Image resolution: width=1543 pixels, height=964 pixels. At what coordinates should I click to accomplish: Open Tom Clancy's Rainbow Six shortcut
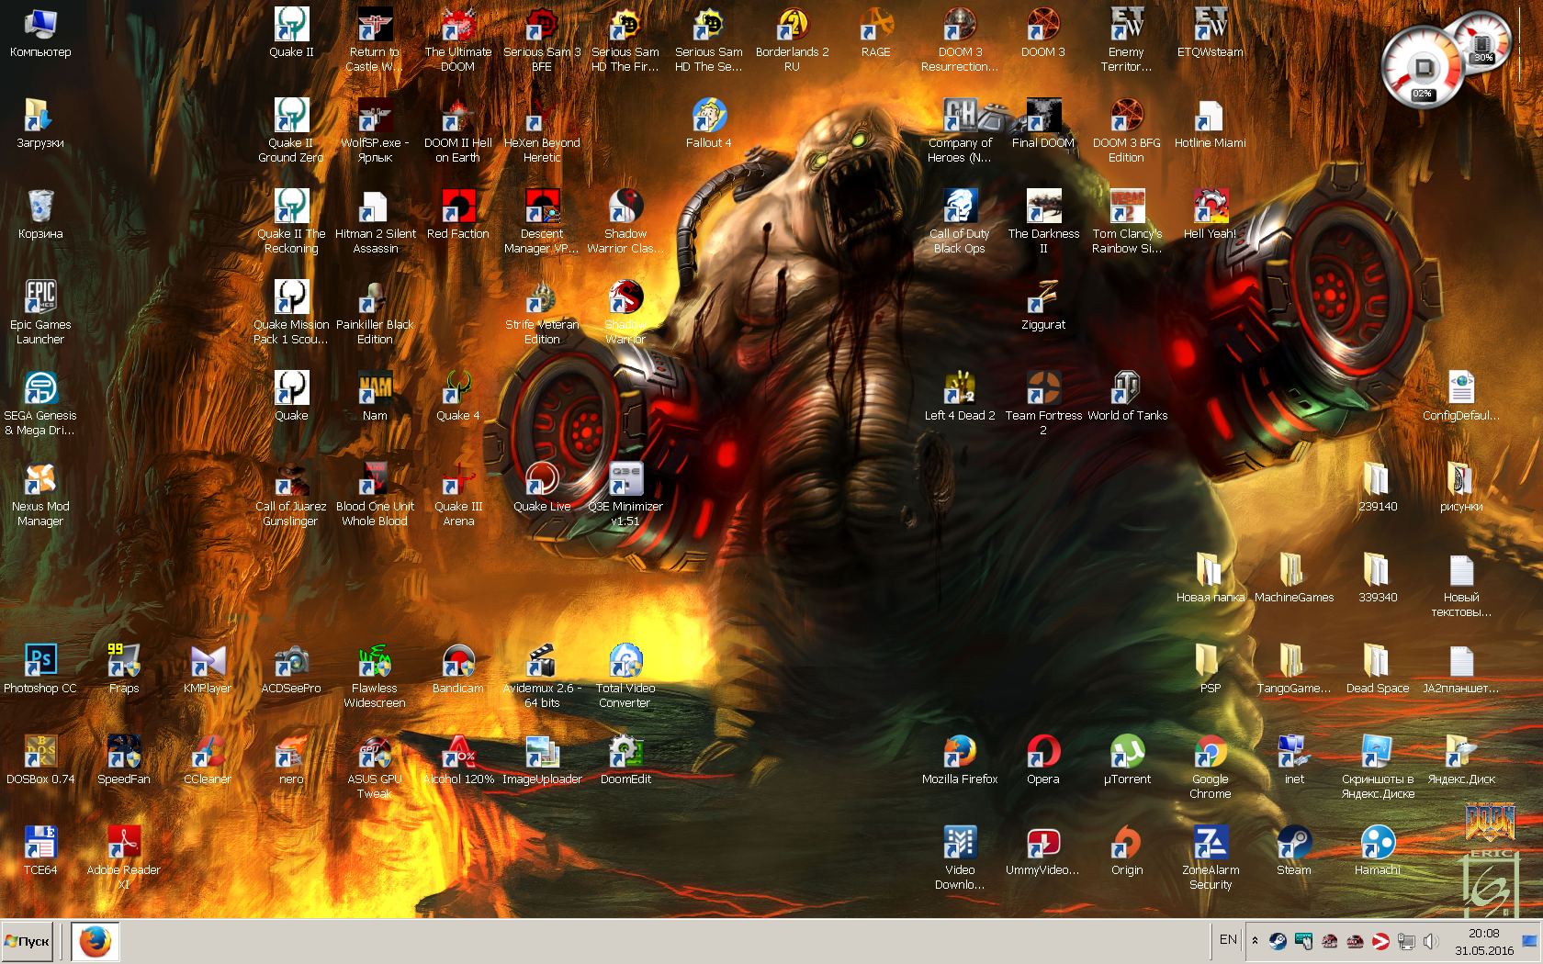(1127, 221)
